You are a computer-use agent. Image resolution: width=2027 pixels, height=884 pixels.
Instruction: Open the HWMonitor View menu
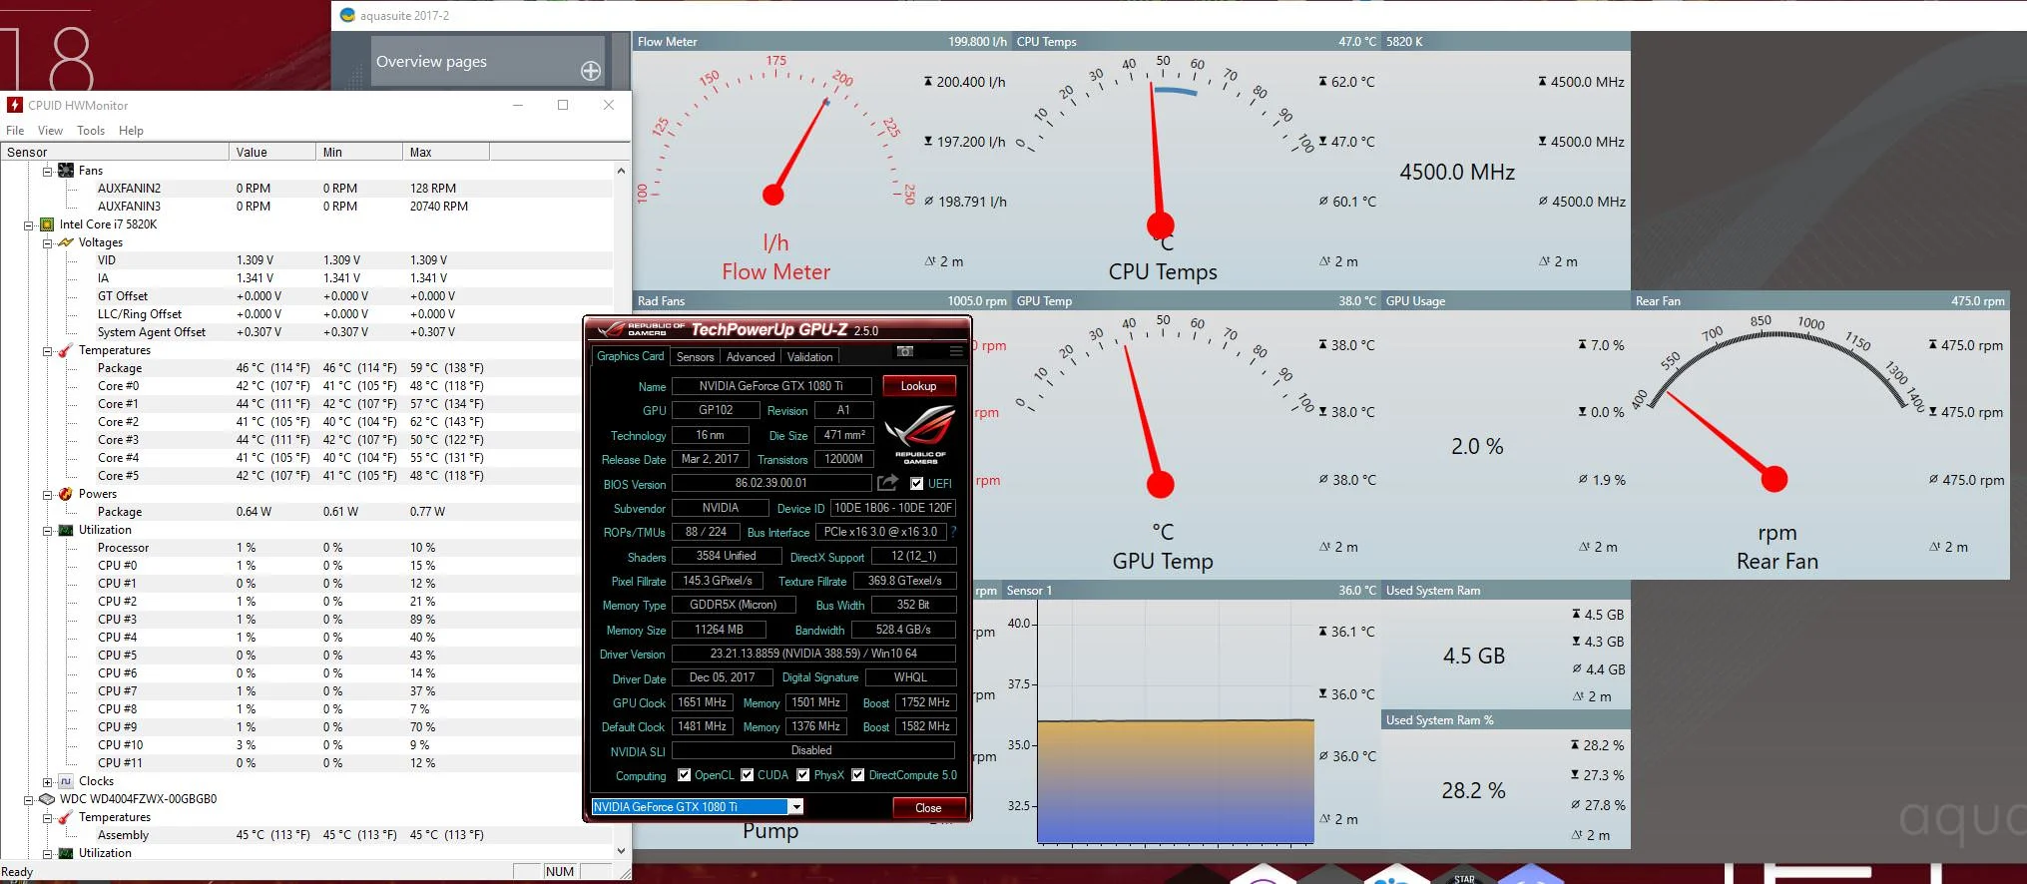(x=50, y=131)
